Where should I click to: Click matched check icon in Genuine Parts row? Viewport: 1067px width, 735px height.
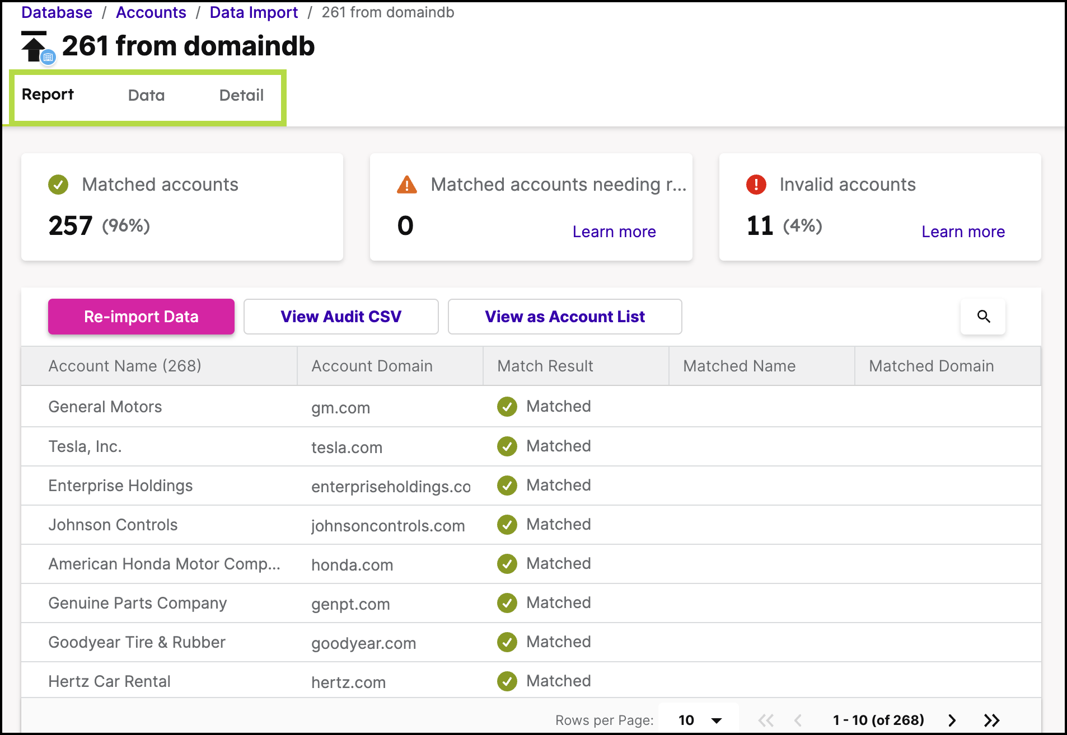[507, 603]
